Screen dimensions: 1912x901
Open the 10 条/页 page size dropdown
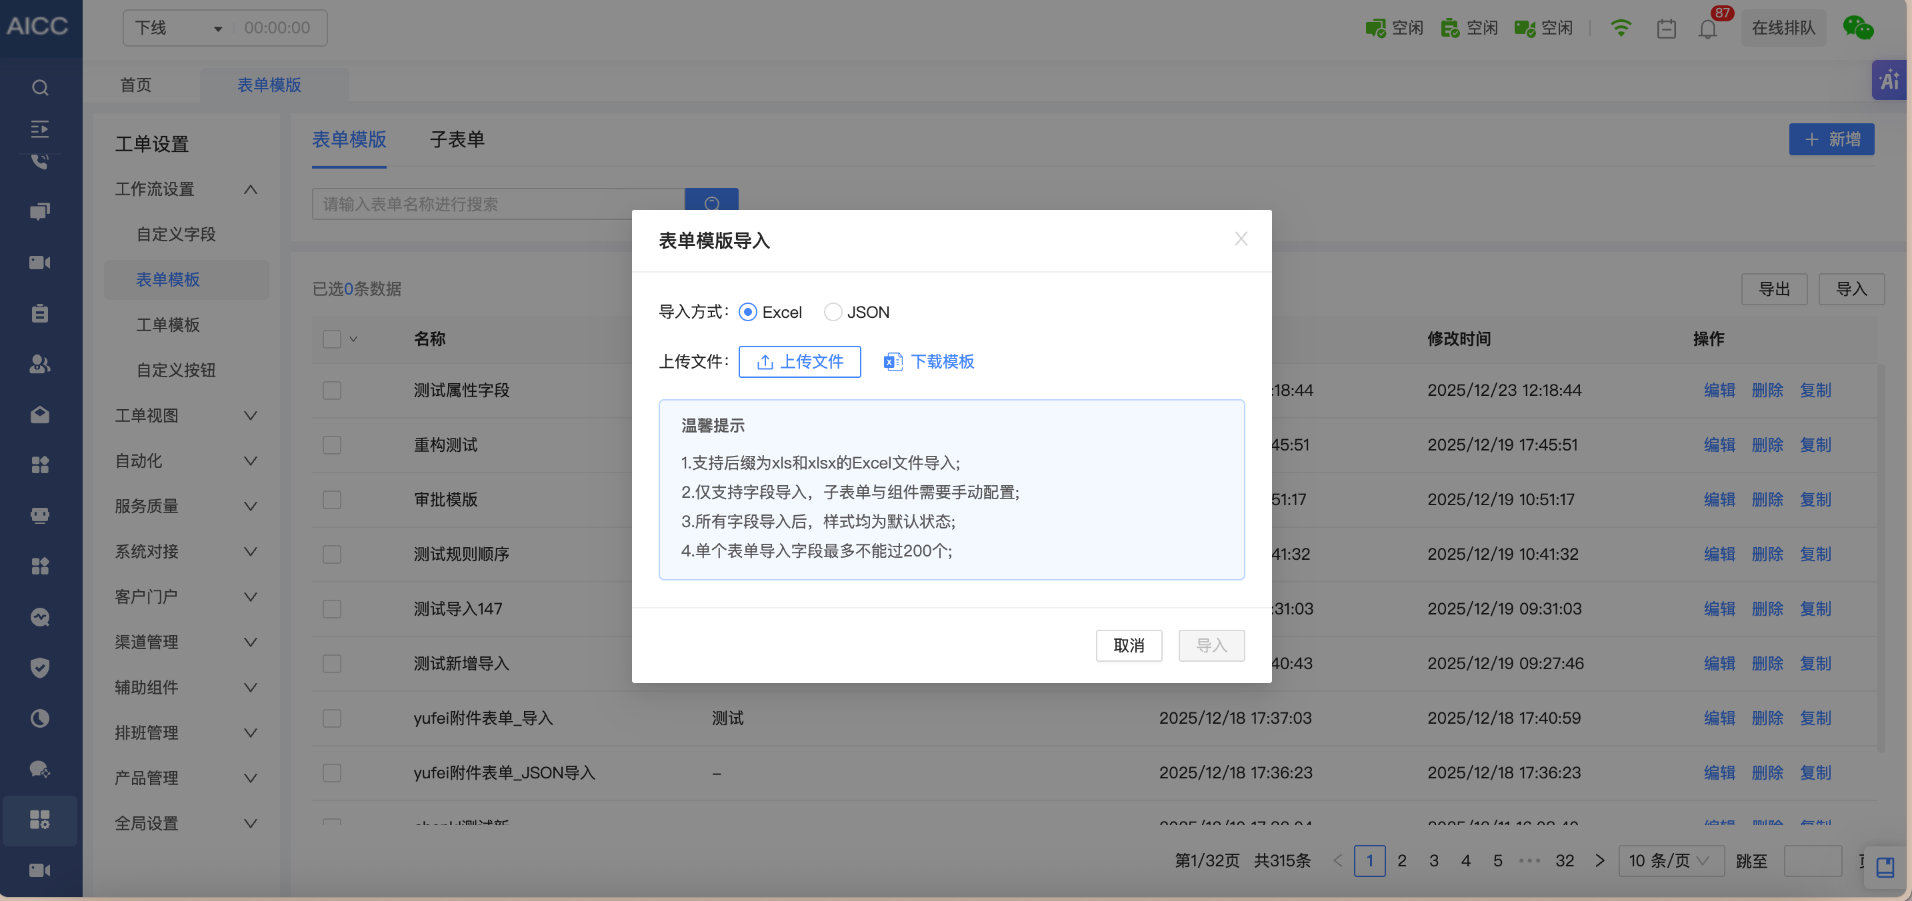pos(1670,860)
